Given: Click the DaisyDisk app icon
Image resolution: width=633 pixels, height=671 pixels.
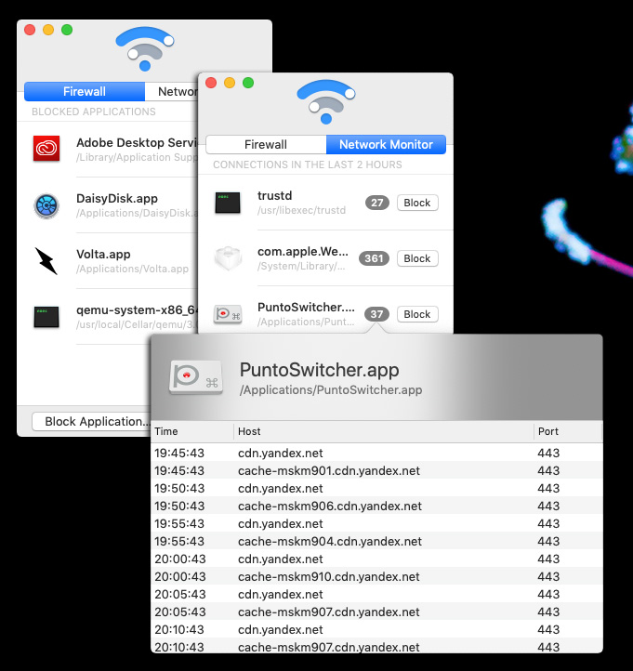Looking at the screenshot, I should pos(46,205).
